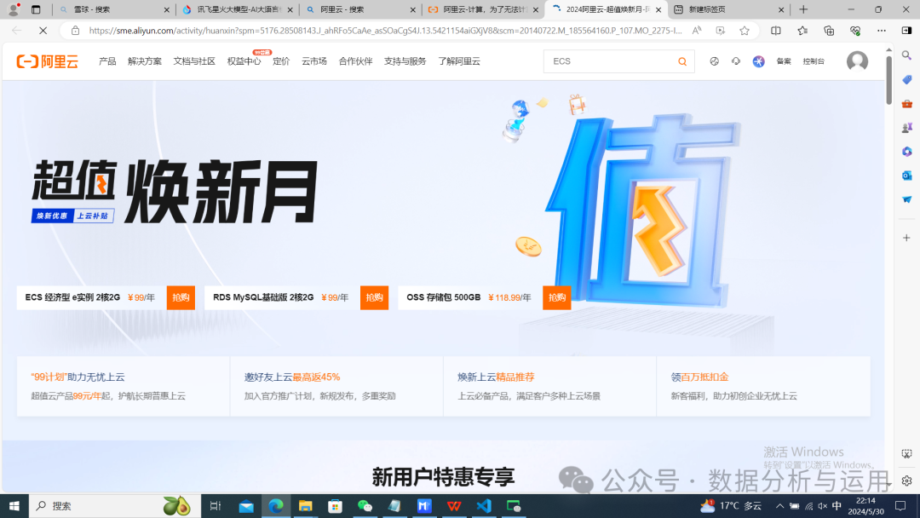The height and width of the screenshot is (518, 920).
Task: Click 抢购 for ECS 经济型 e实例
Action: (x=181, y=297)
